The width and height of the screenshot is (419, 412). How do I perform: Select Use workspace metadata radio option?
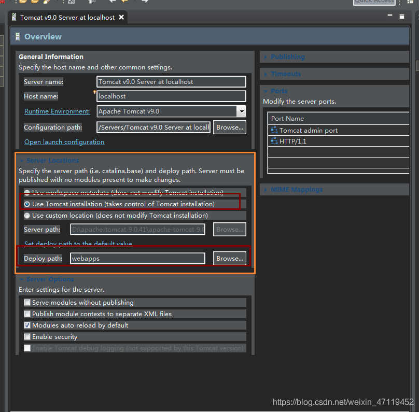click(x=27, y=192)
